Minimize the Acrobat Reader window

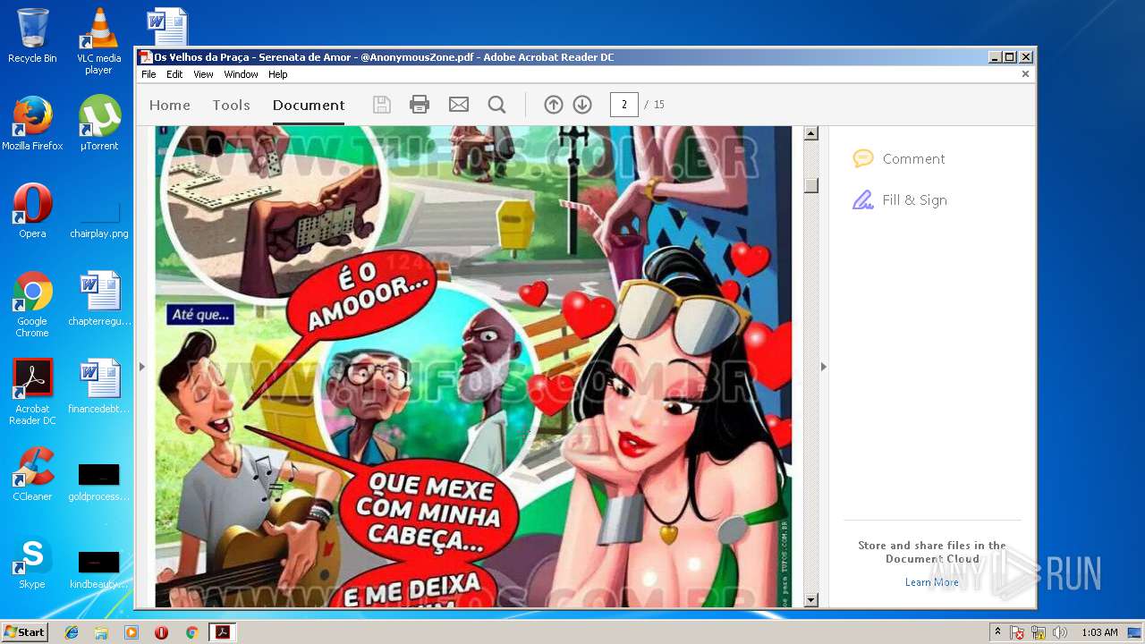[994, 57]
